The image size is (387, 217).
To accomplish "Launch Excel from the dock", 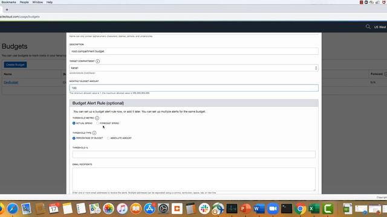I will pyautogui.click(x=314, y=209).
